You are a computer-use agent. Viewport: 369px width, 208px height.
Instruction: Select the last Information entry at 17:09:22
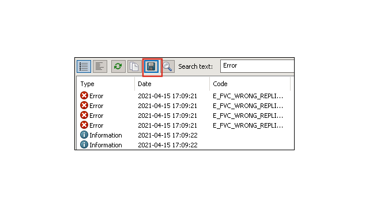(185, 145)
